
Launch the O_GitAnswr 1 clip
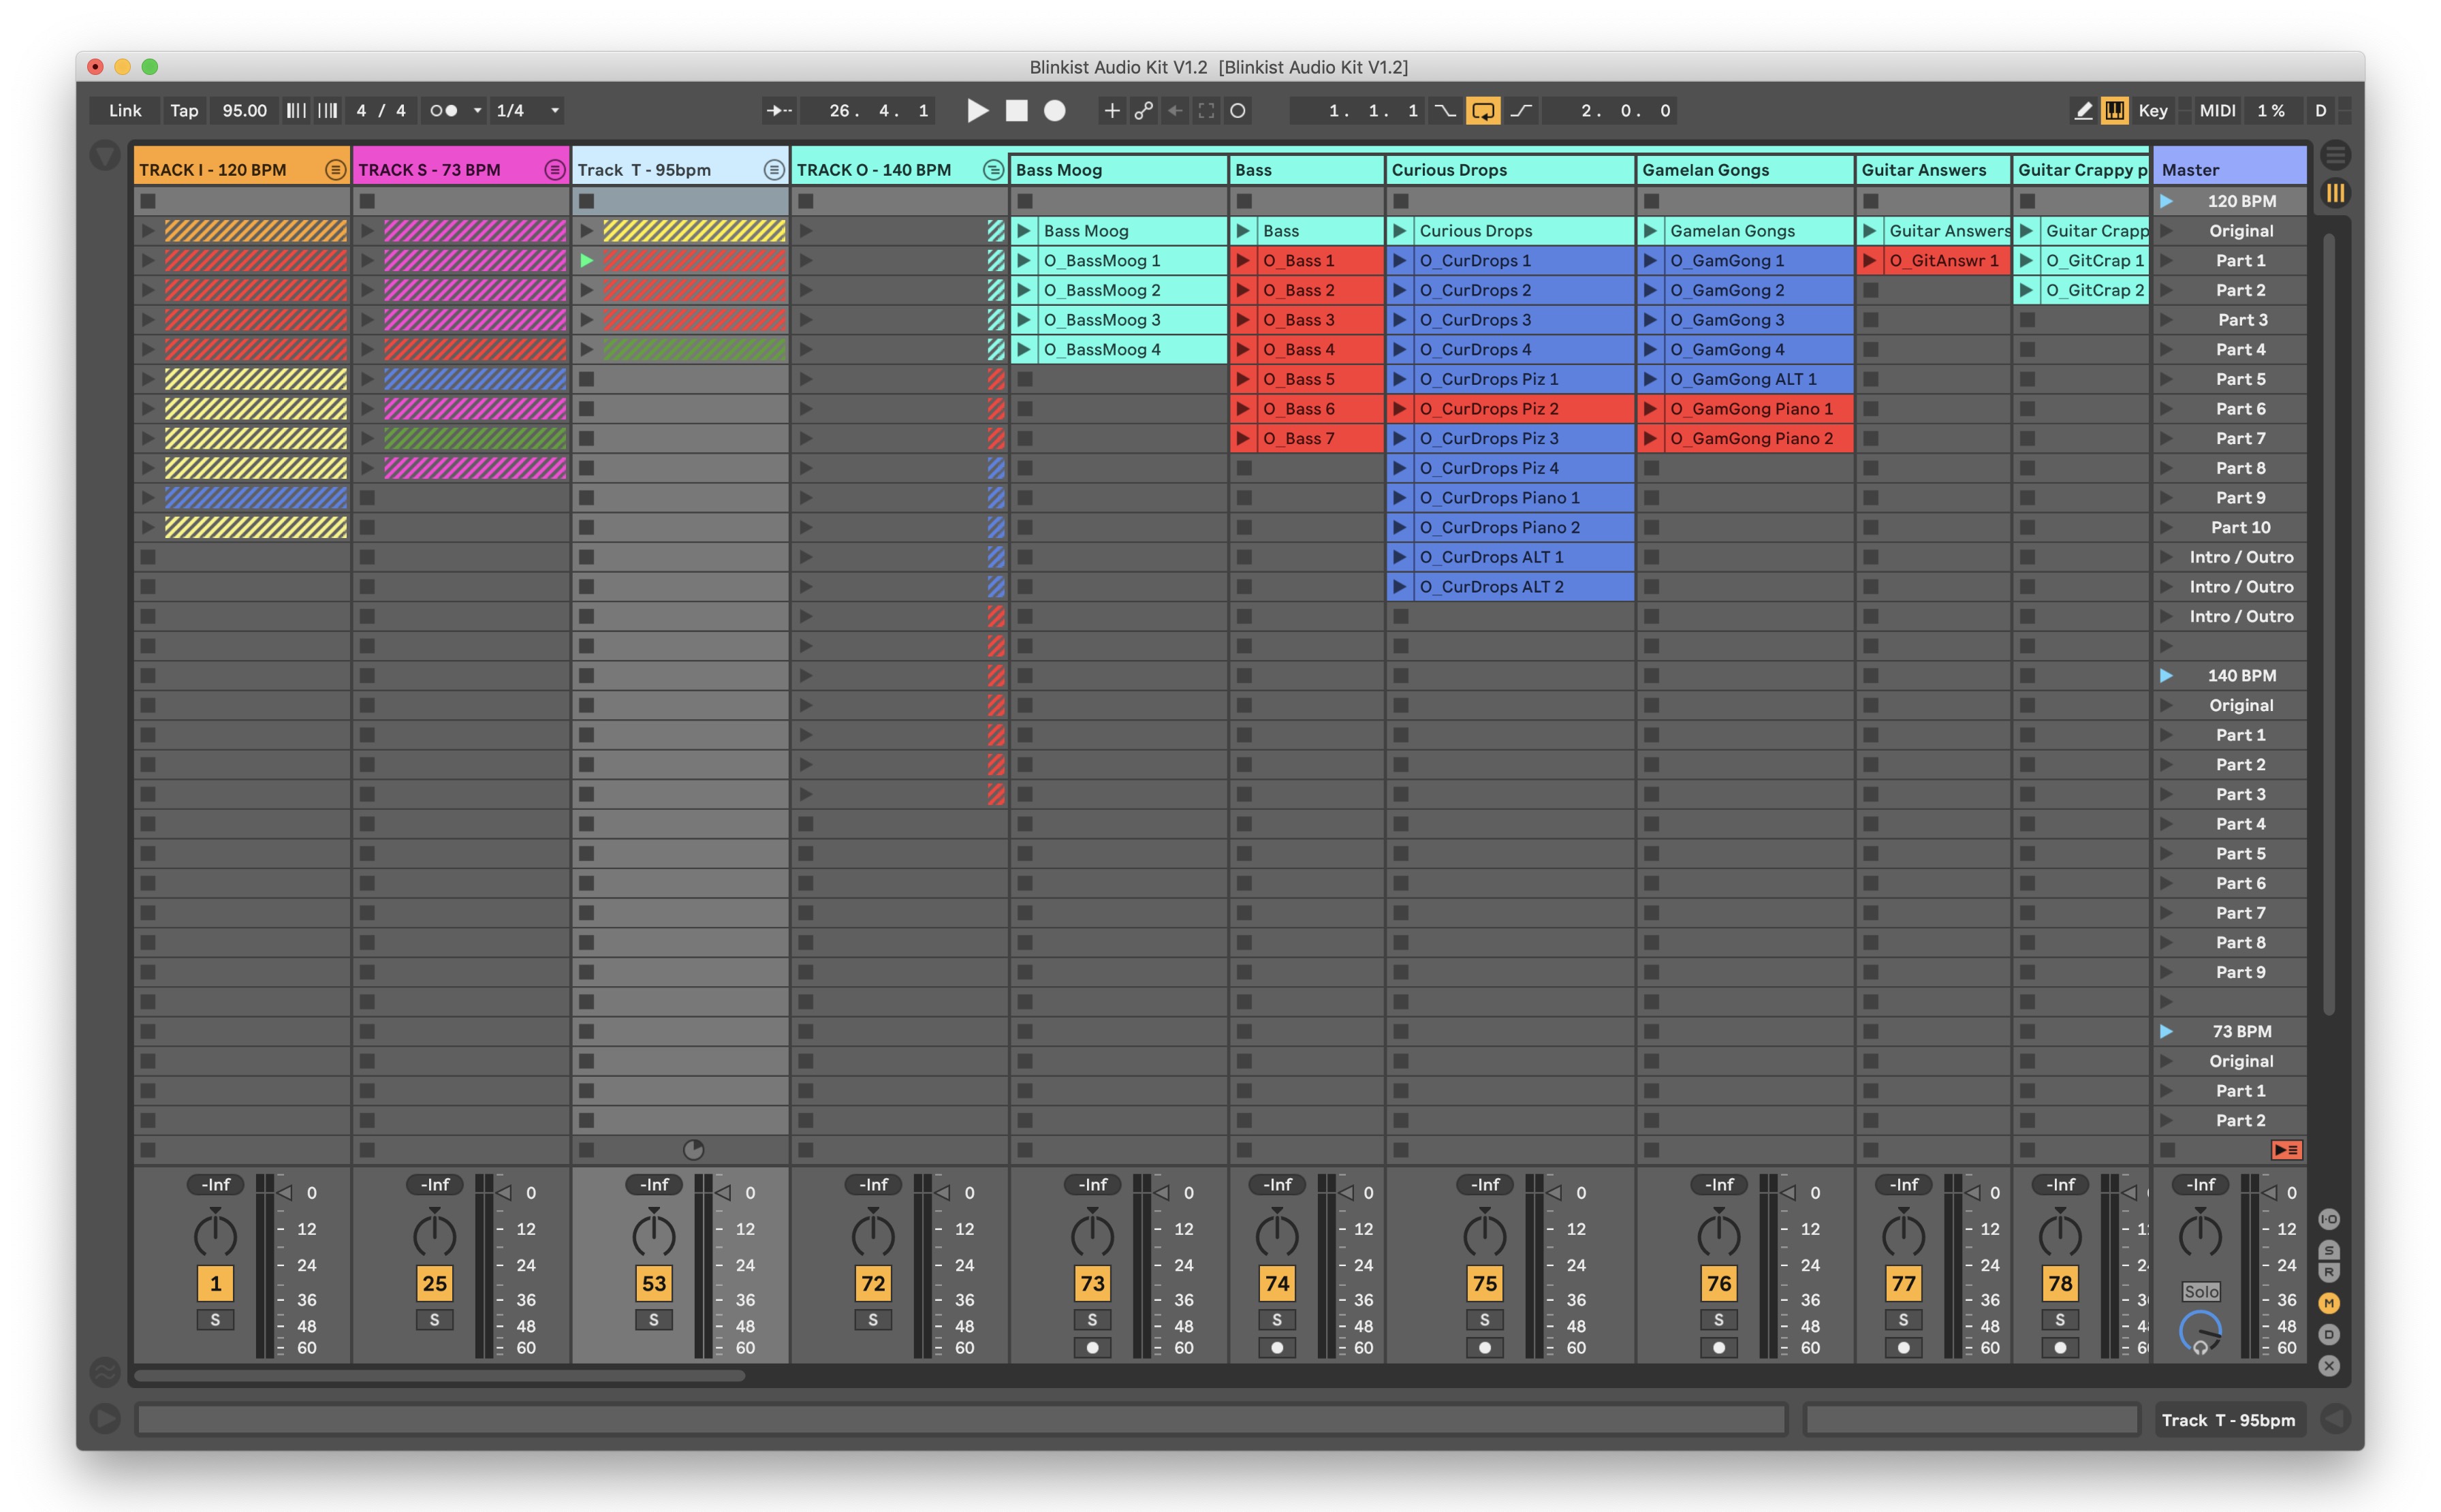click(1869, 261)
